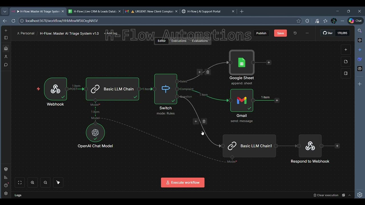Select the Basic LLM Chain node
The height and width of the screenshot is (205, 365).
(x=112, y=89)
